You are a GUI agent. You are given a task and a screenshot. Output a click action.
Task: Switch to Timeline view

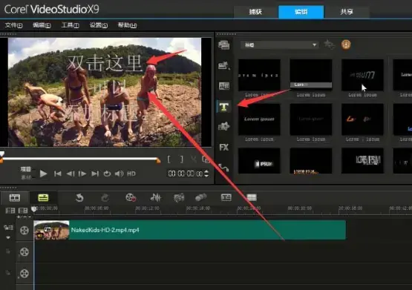[43, 197]
